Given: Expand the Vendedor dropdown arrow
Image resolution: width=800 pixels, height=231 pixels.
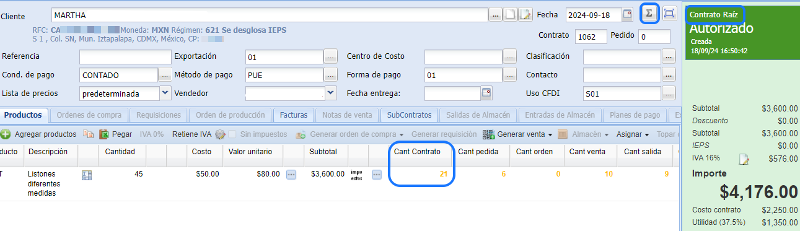Looking at the screenshot, I should click(332, 93).
